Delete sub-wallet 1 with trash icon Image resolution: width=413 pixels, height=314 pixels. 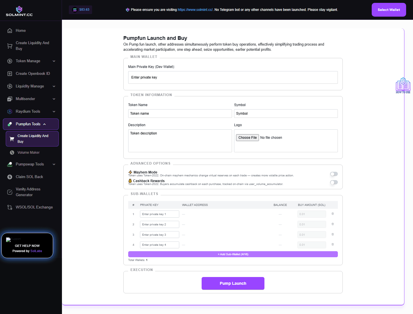(x=332, y=214)
